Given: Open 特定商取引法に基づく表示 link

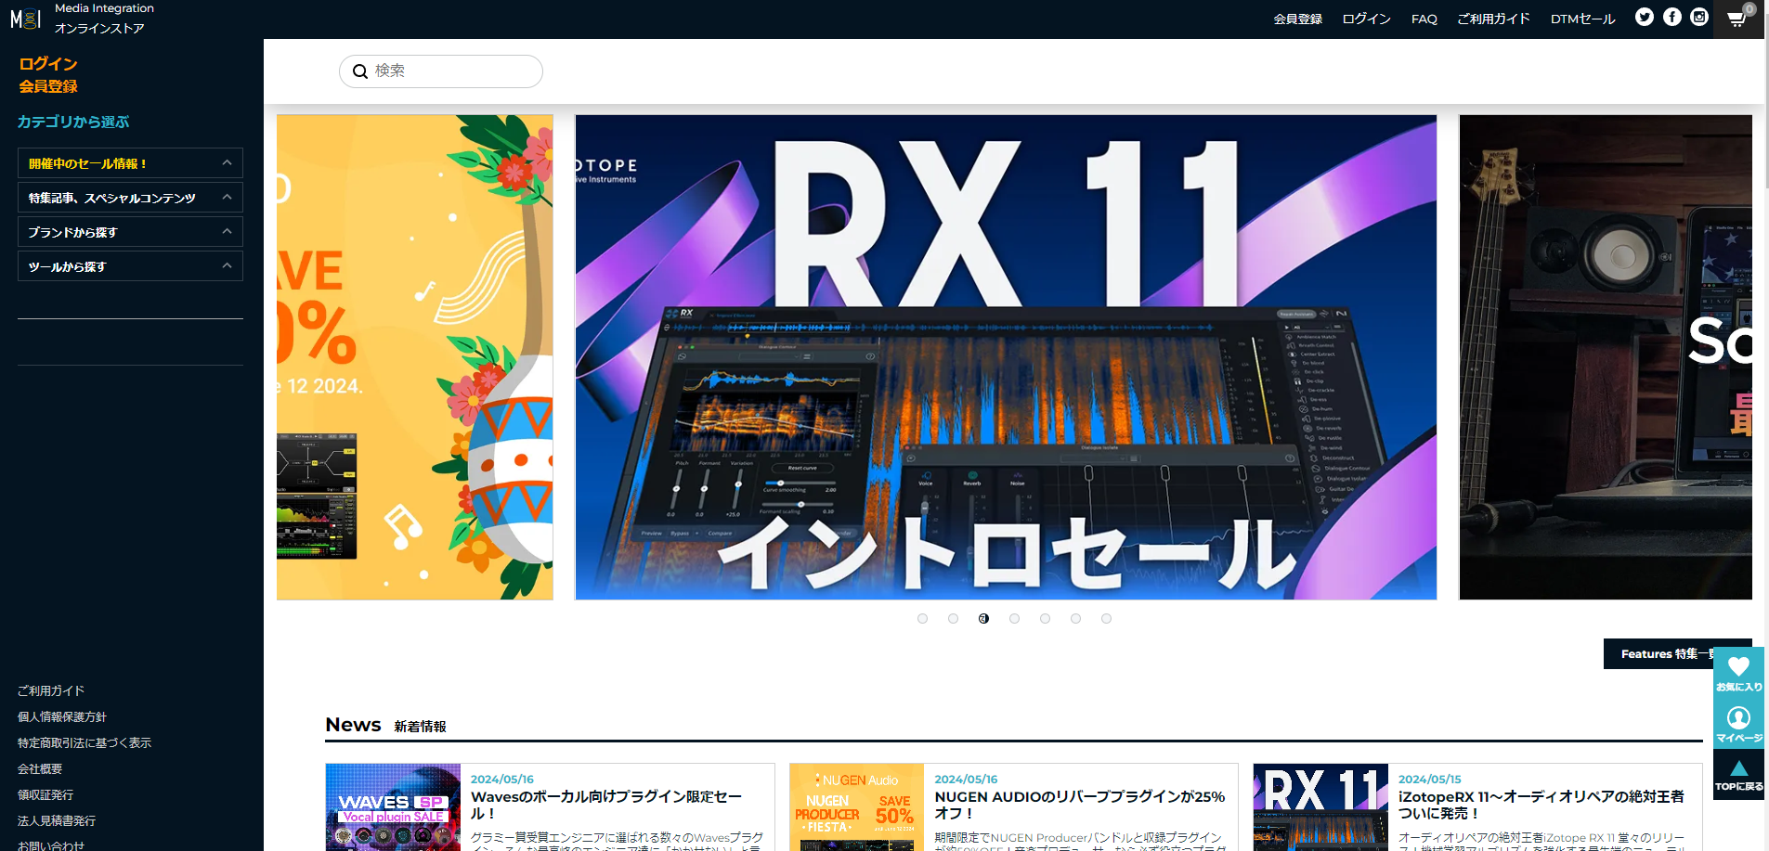Looking at the screenshot, I should coord(85,742).
